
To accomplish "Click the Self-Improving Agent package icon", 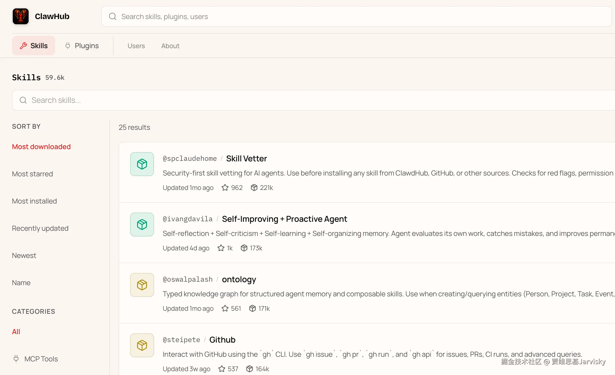I will point(142,225).
